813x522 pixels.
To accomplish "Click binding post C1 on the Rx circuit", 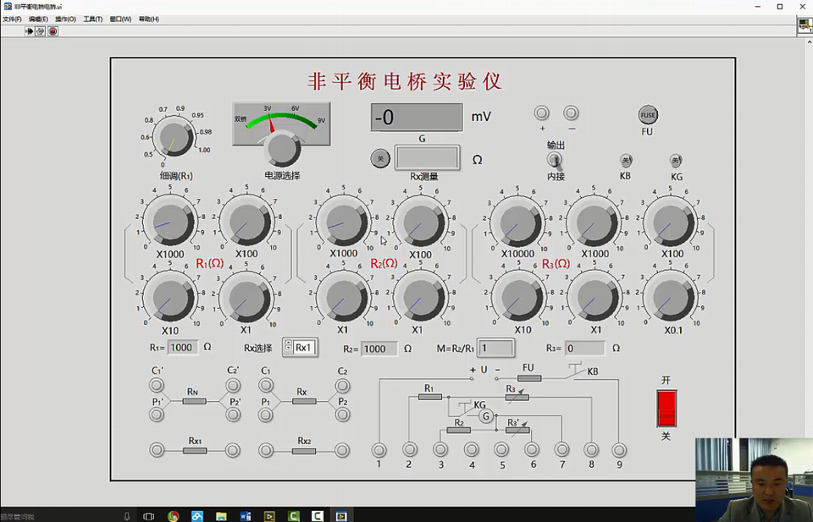I will pos(266,385).
